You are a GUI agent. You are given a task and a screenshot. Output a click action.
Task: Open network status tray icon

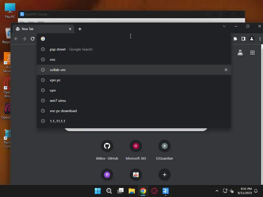click(225, 191)
